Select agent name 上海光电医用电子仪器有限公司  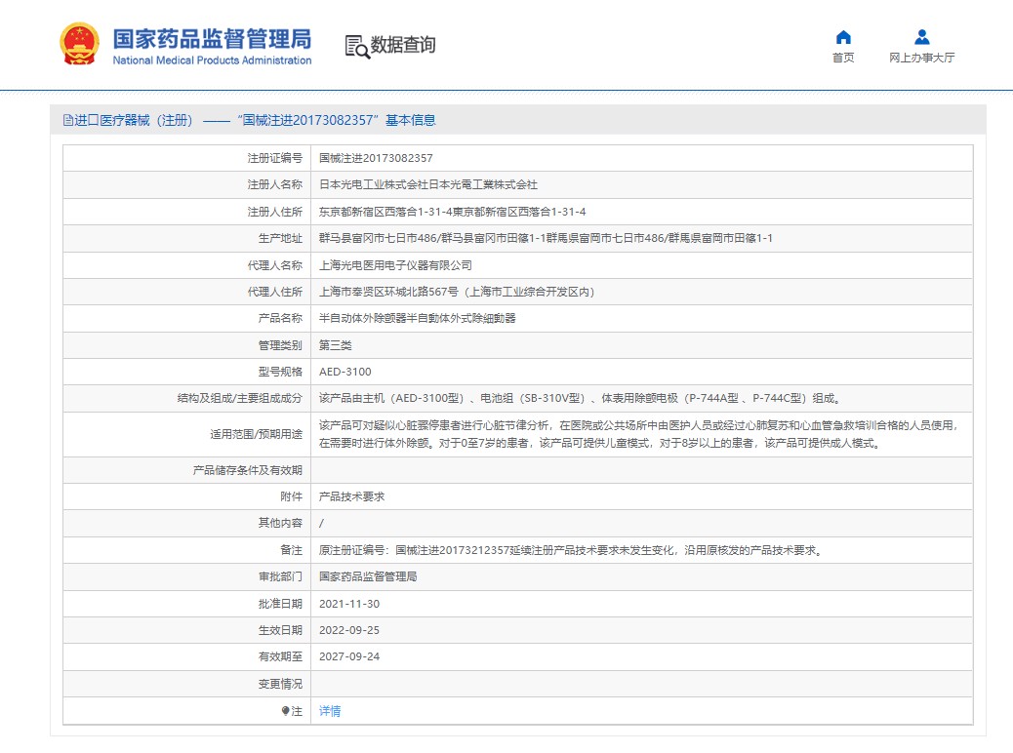click(x=395, y=265)
